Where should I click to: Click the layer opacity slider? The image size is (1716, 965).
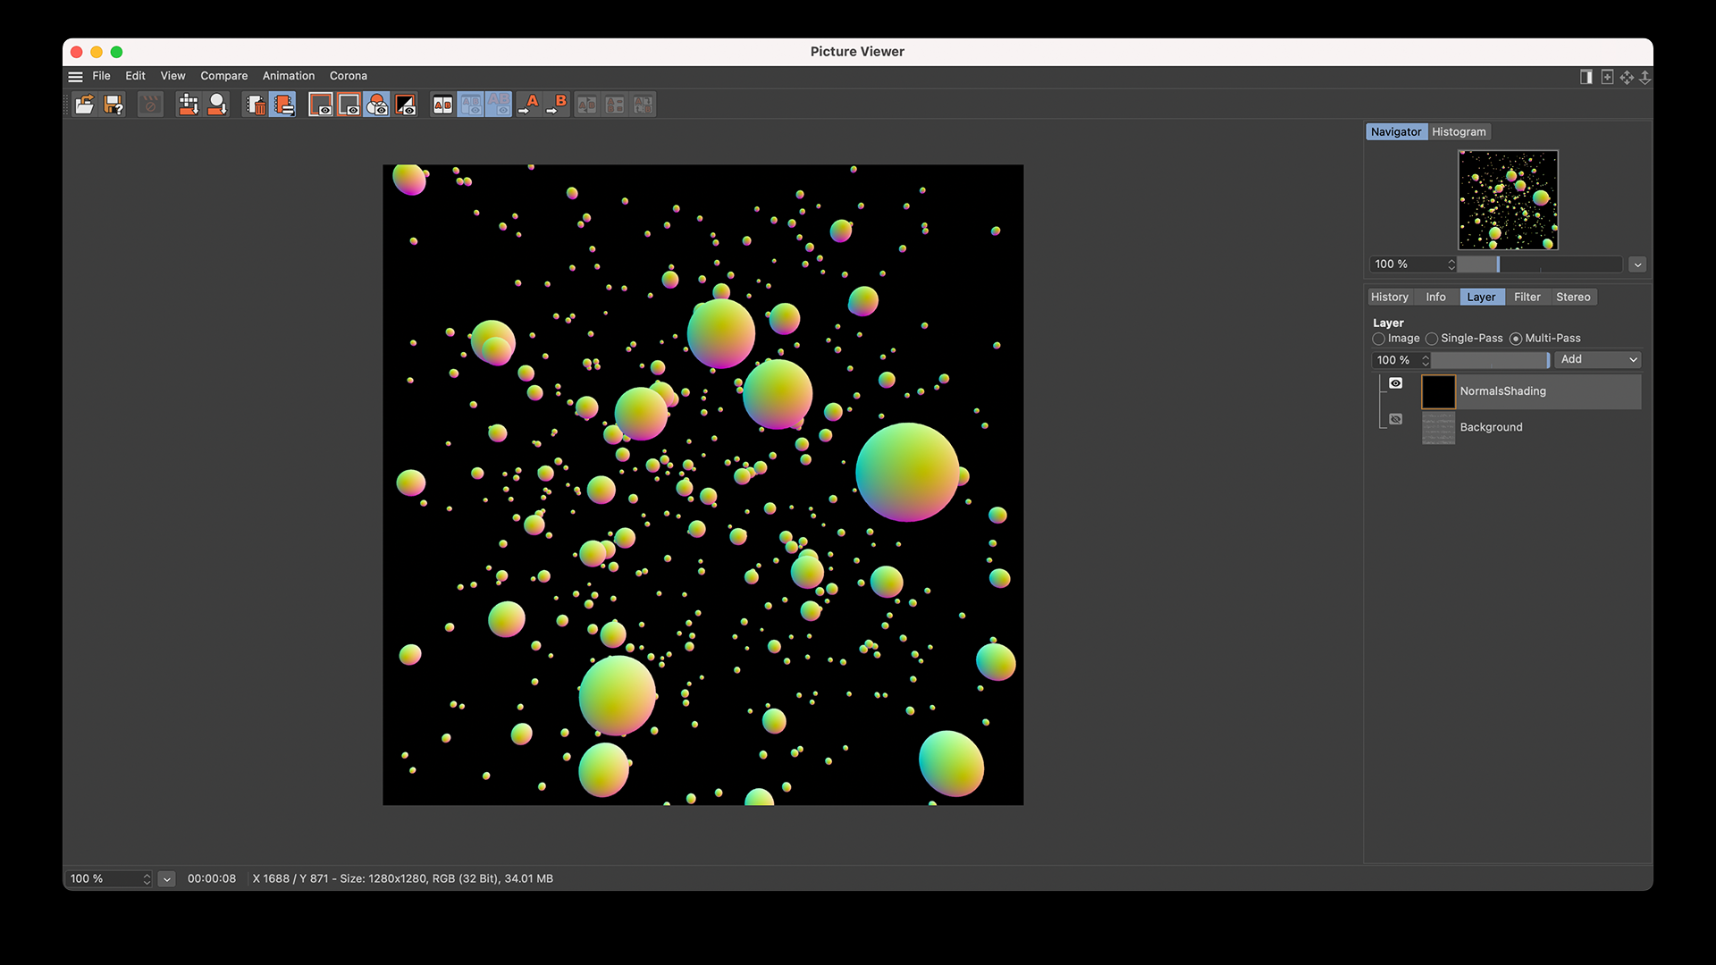pyautogui.click(x=1491, y=360)
